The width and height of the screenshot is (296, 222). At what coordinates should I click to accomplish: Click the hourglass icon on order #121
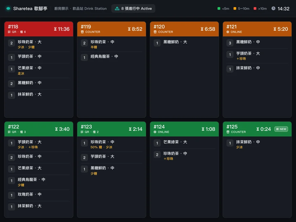pos(275,29)
